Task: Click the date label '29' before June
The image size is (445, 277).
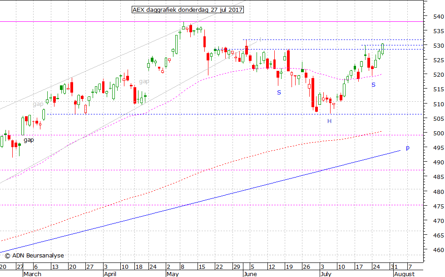Action: (237, 267)
